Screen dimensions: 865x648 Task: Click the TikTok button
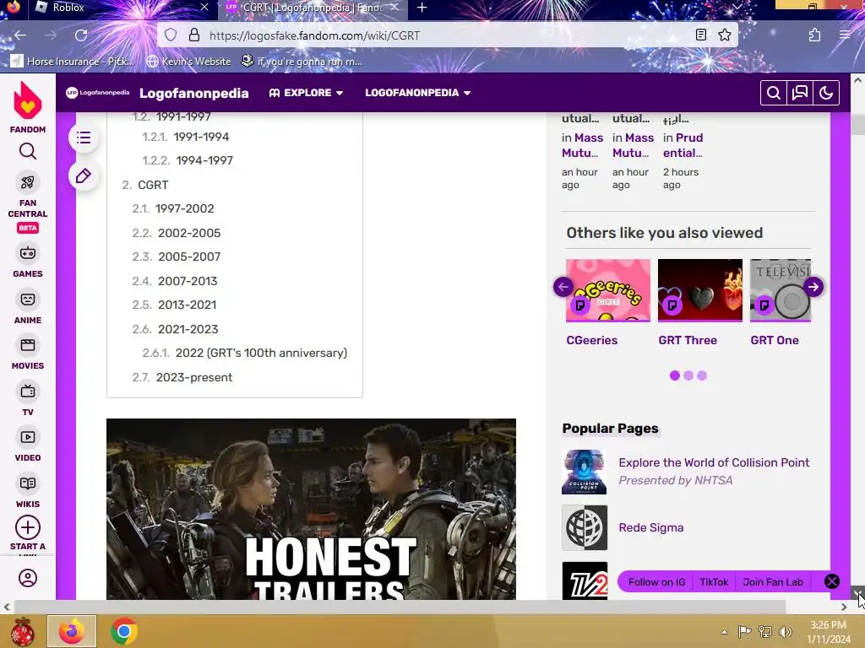click(714, 582)
